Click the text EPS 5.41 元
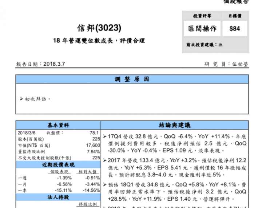This screenshot has width=262, height=208. pos(172,168)
